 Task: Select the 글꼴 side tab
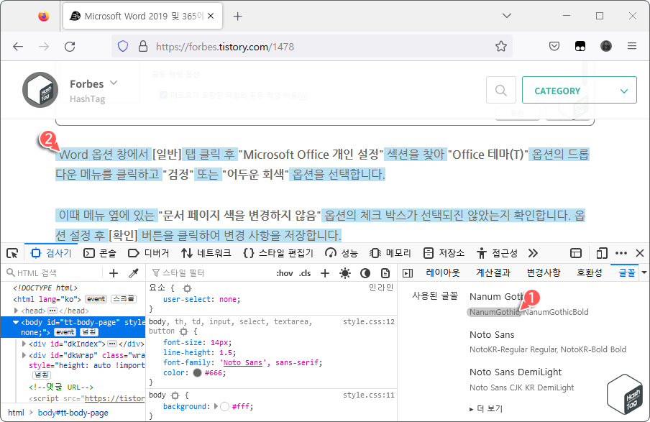pos(626,272)
